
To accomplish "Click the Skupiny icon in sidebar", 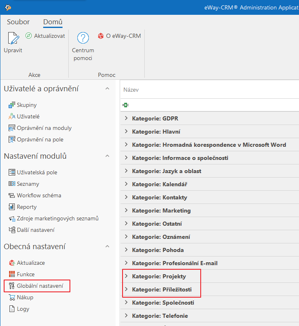I will [x=12, y=105].
